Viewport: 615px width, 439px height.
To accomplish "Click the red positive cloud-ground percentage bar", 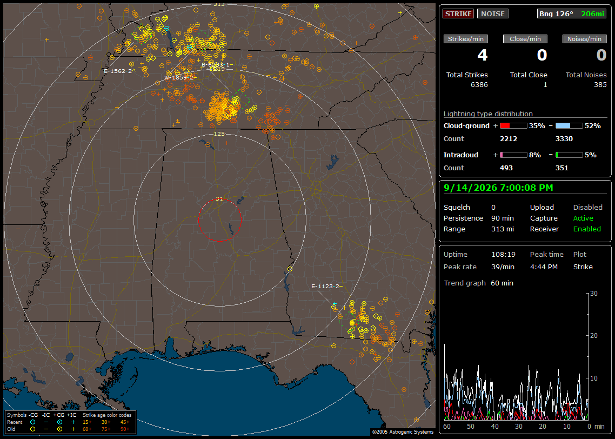I will 513,126.
